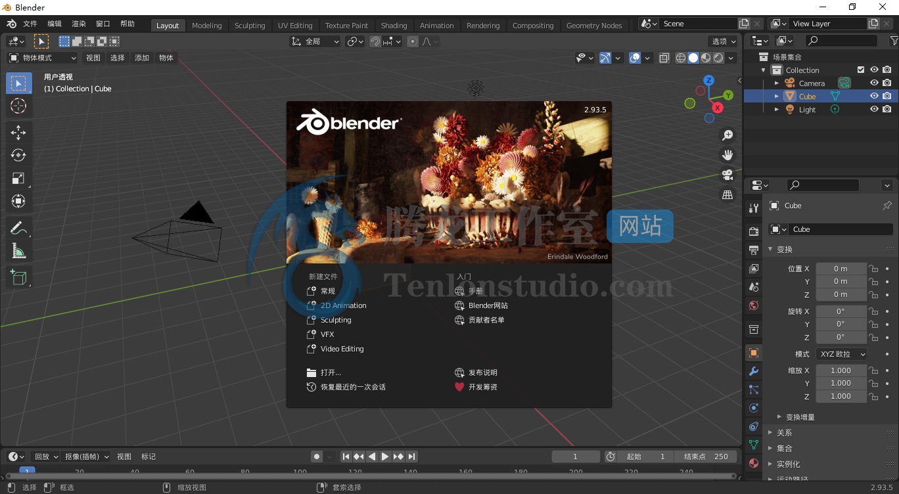The height and width of the screenshot is (494, 899).
Task: Open the Render properties tab
Action: [754, 231]
